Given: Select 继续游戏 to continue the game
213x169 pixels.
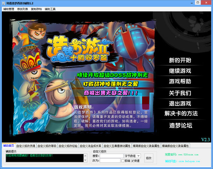Looking at the screenshot, I should 180,71.
